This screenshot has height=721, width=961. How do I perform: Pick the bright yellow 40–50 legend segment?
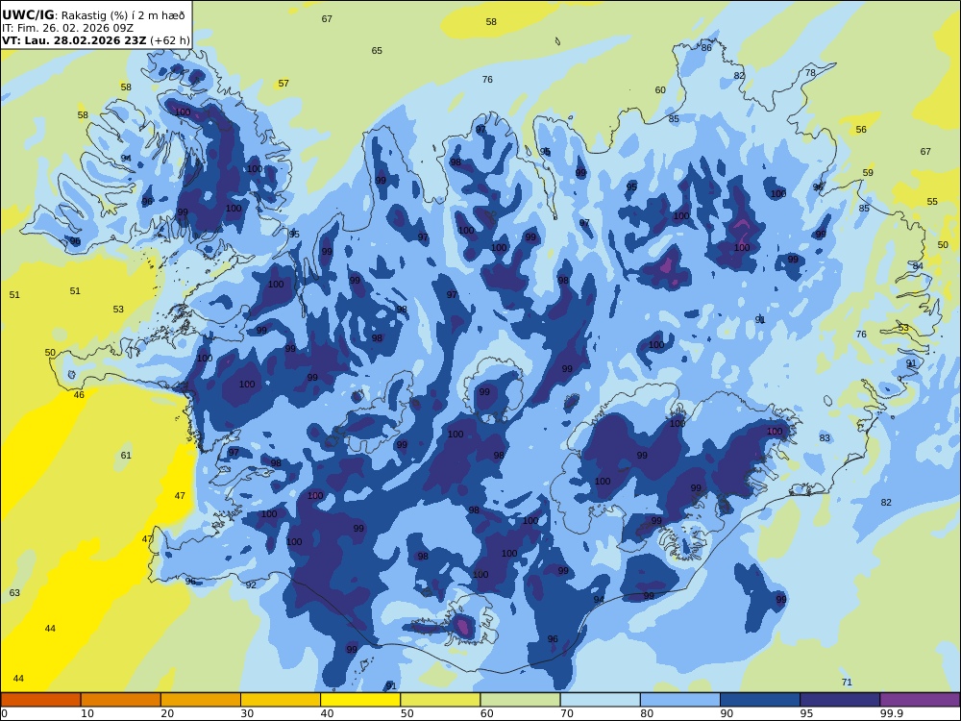[x=360, y=700]
